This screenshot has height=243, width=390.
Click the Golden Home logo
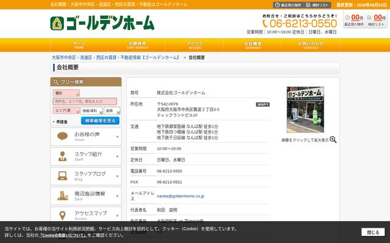click(x=102, y=23)
